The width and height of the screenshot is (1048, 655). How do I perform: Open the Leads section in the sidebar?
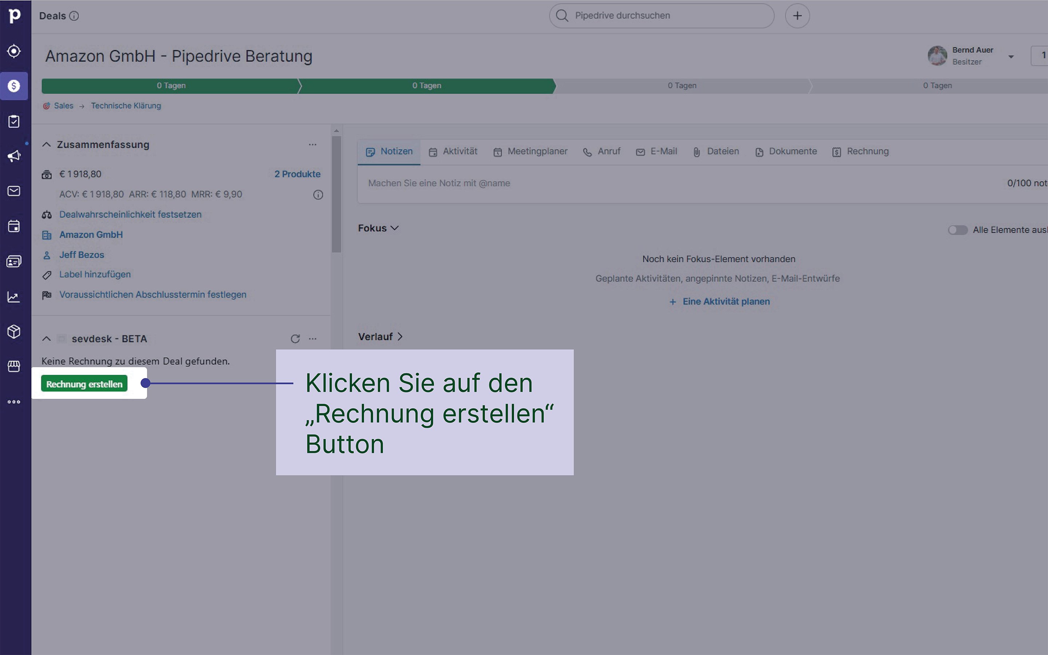point(14,51)
